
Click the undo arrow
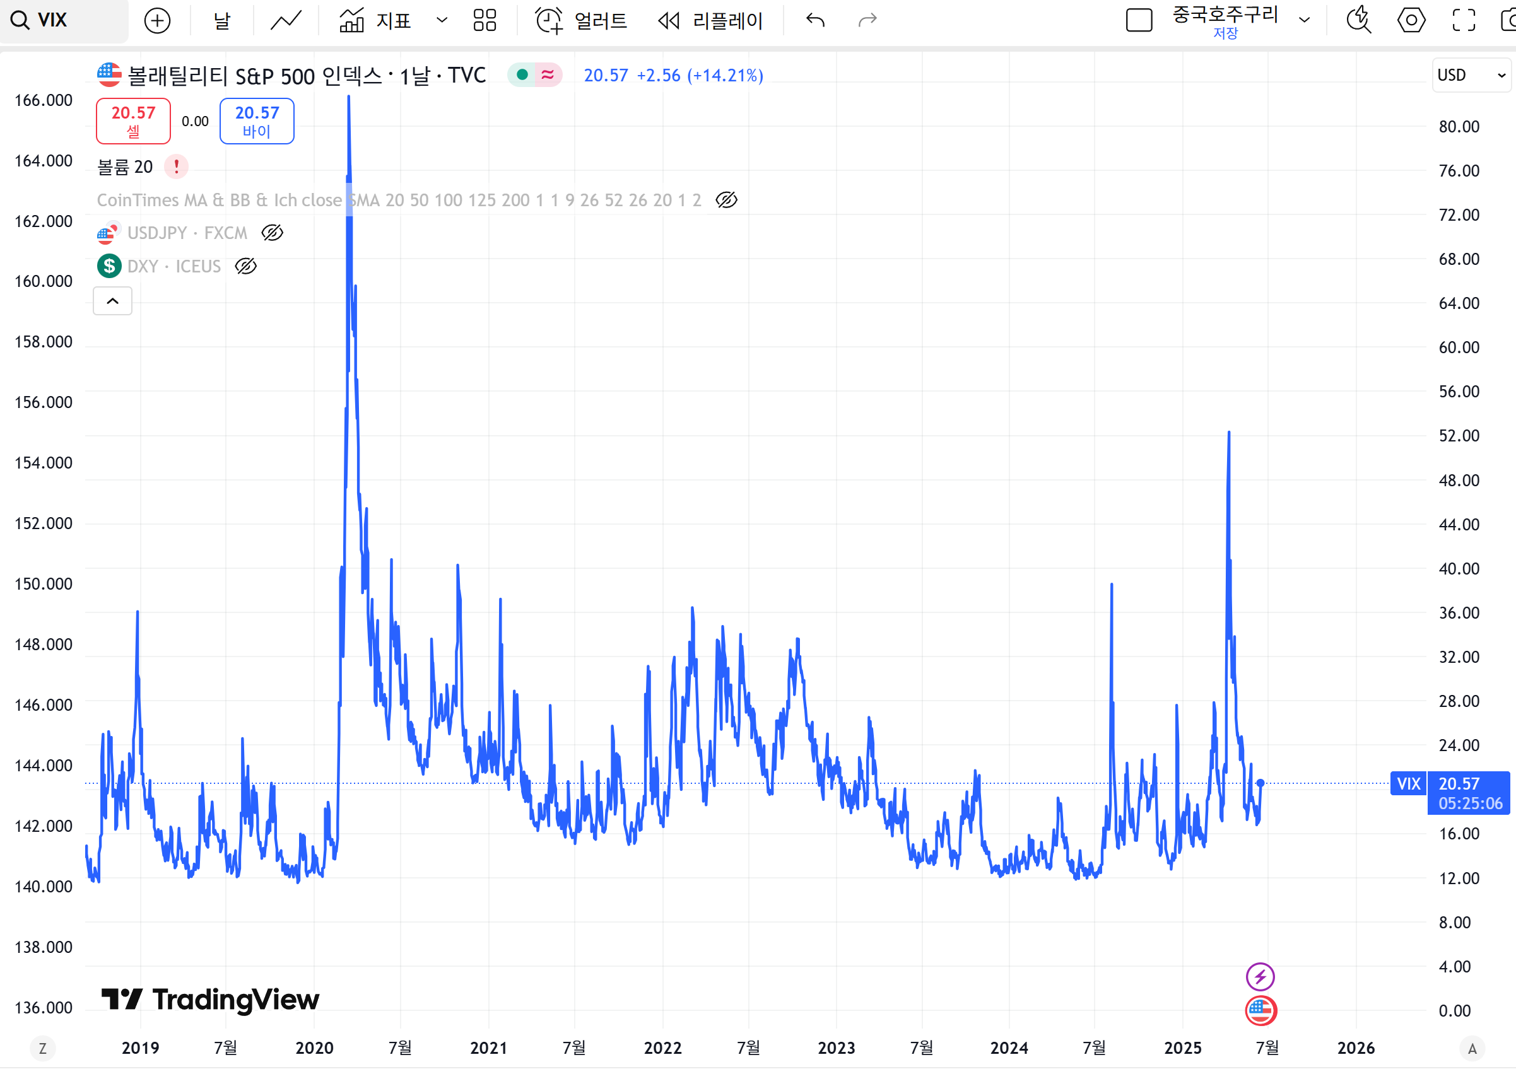pos(815,21)
